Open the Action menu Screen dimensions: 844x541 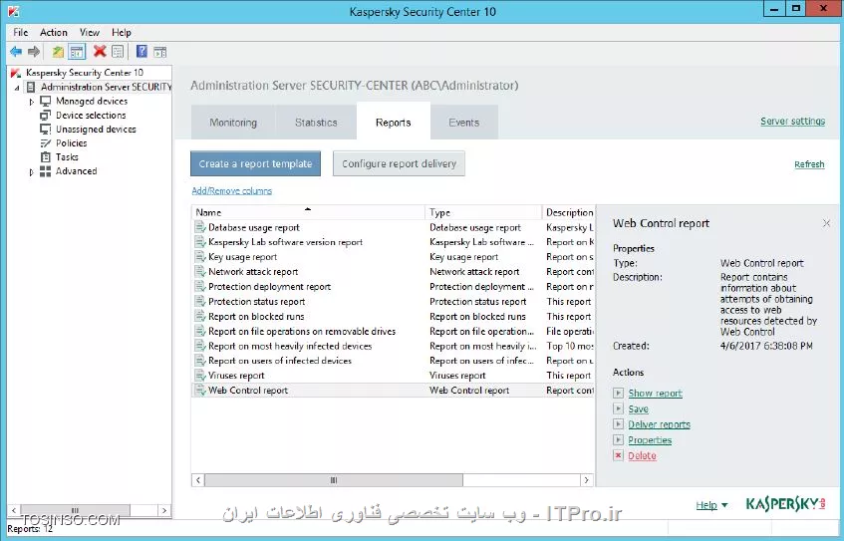coord(53,32)
